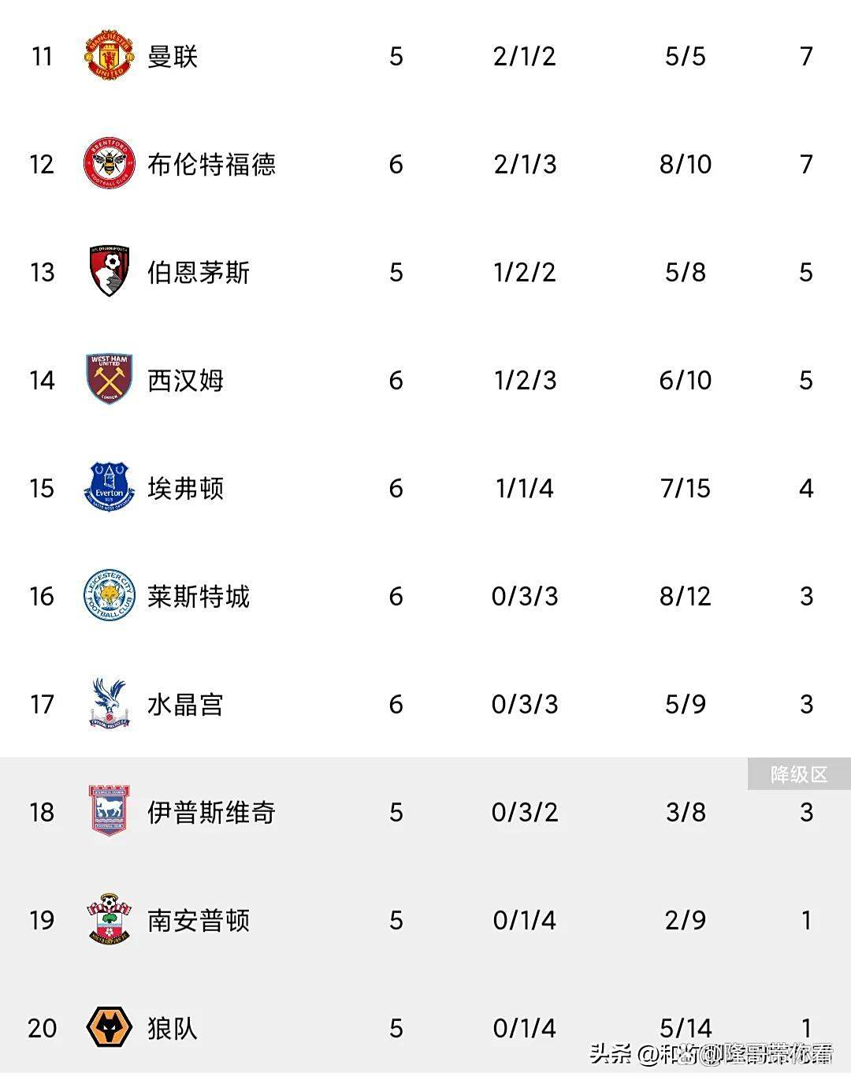Open team name 埃弗顿
Viewport: 851px width, 1084px height.
point(185,489)
